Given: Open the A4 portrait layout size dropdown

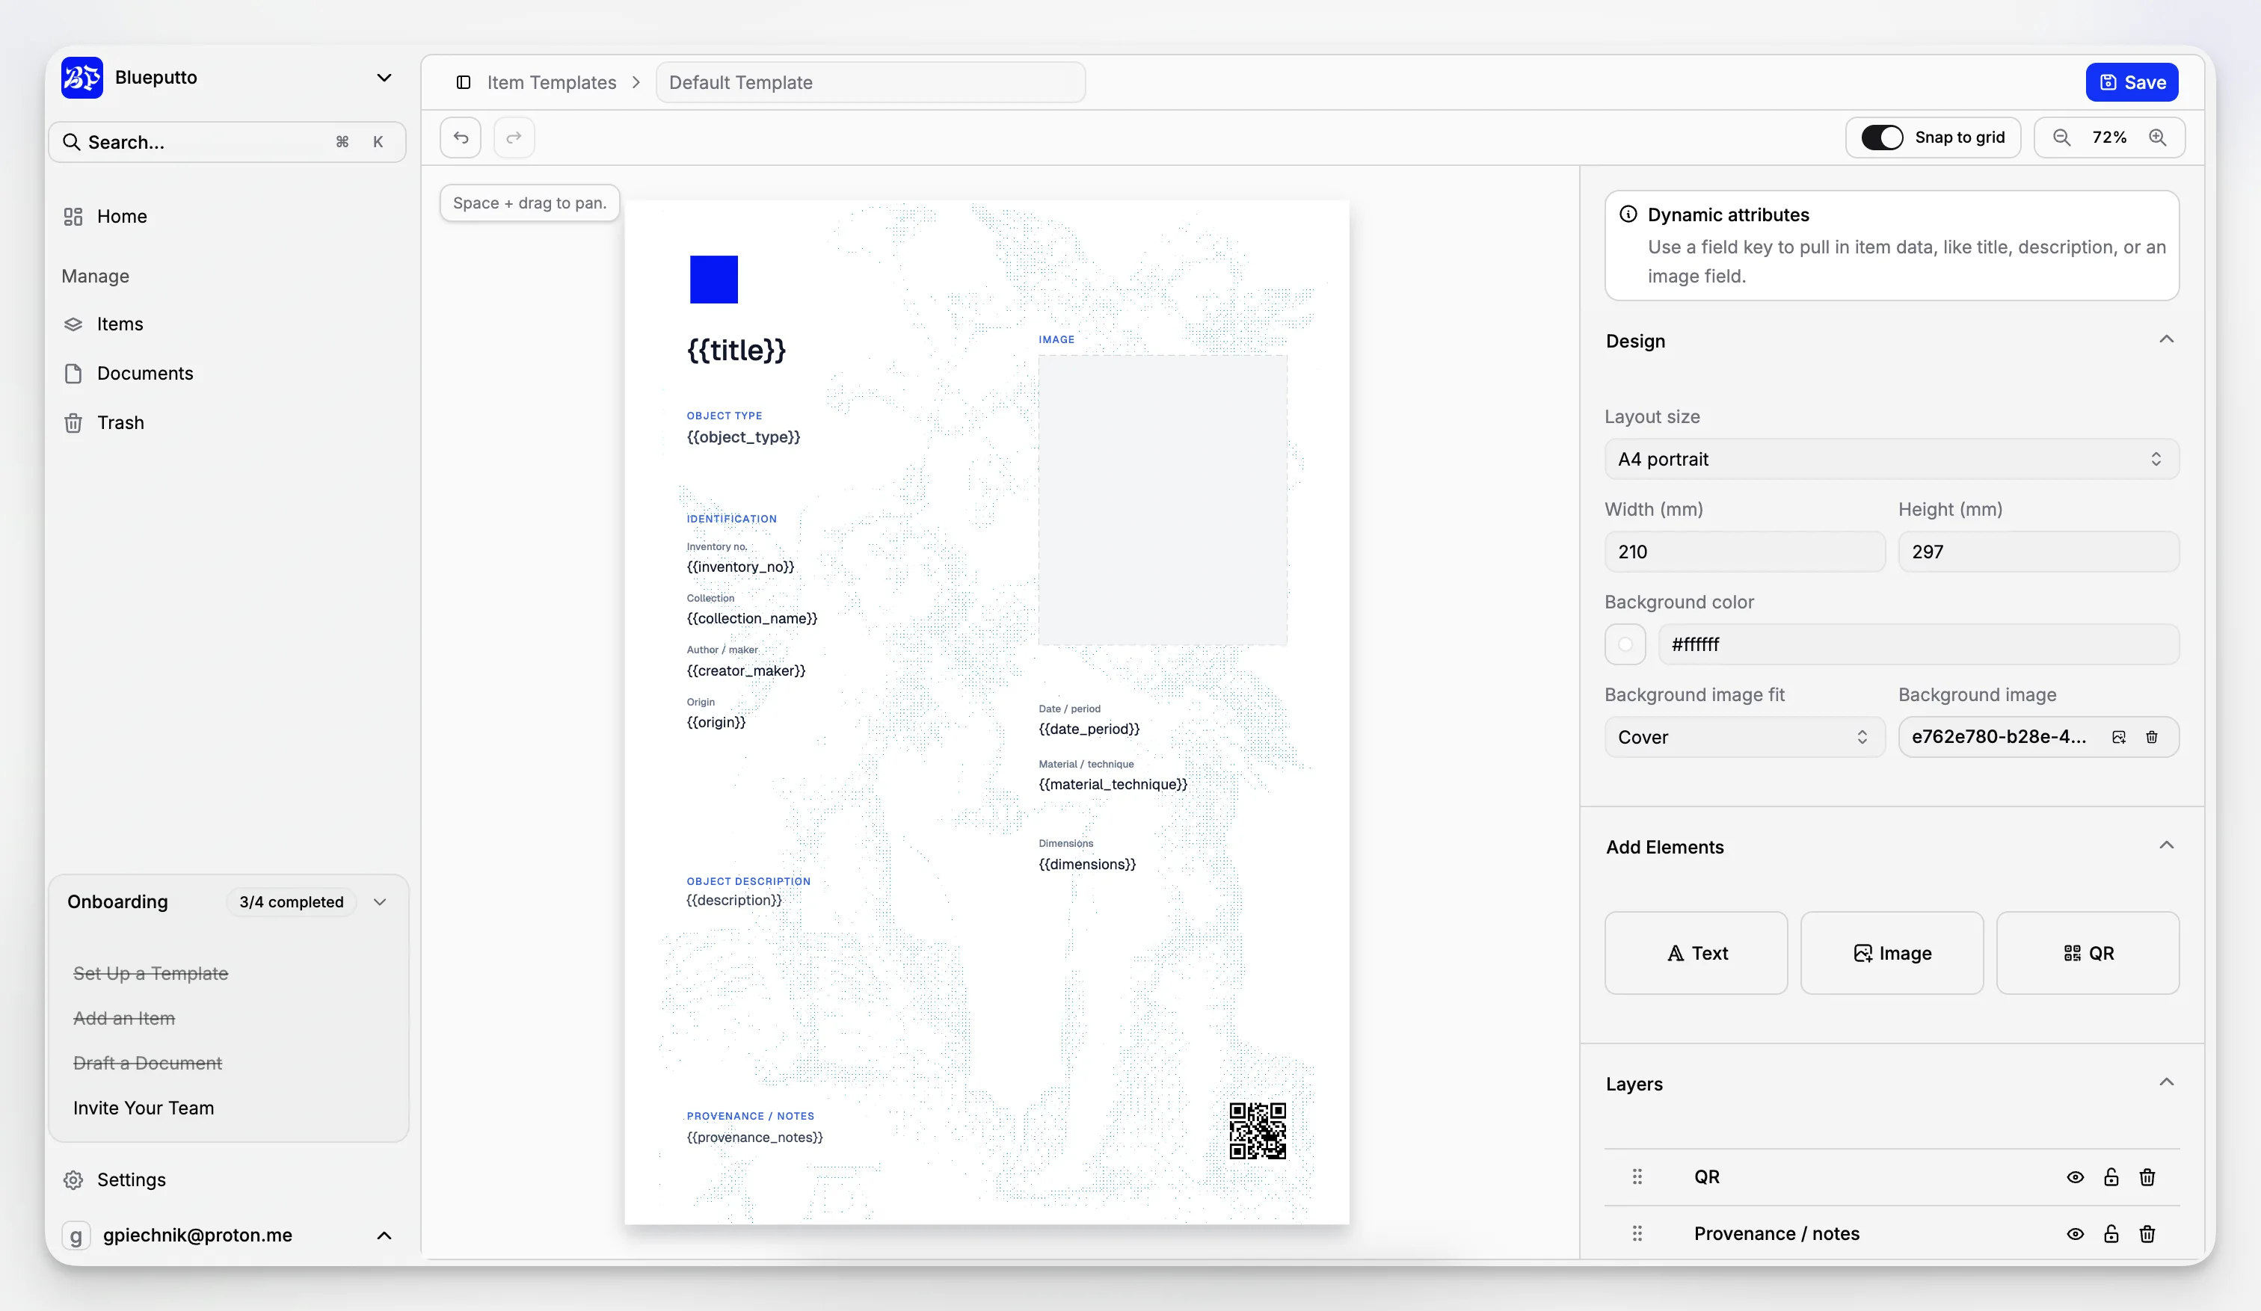Looking at the screenshot, I should 1892,459.
